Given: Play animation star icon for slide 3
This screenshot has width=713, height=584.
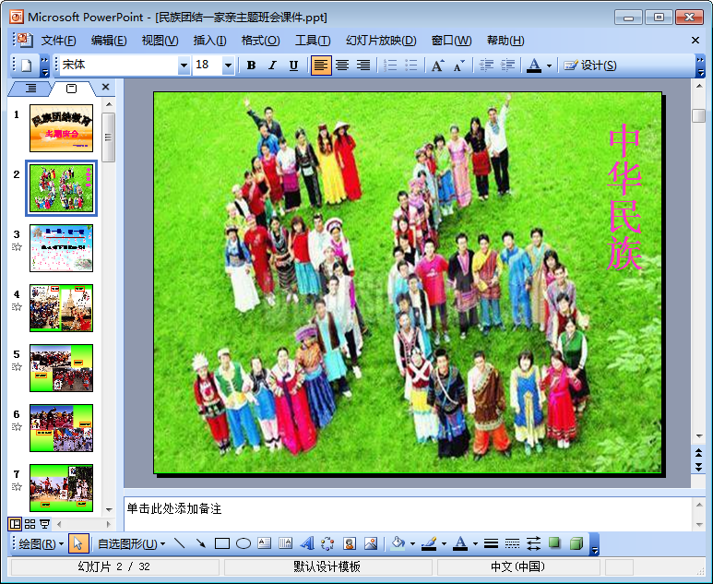Looking at the screenshot, I should pos(17,247).
